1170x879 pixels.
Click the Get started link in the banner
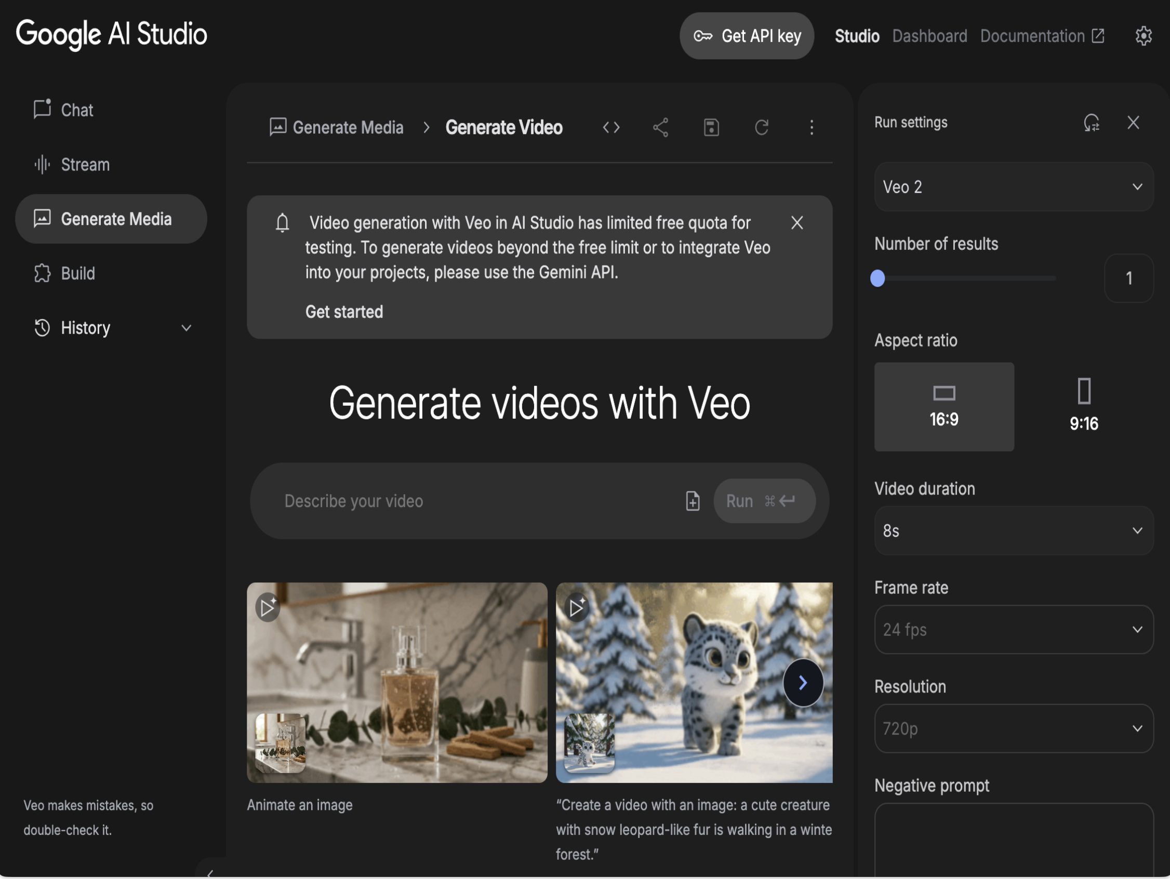tap(344, 312)
